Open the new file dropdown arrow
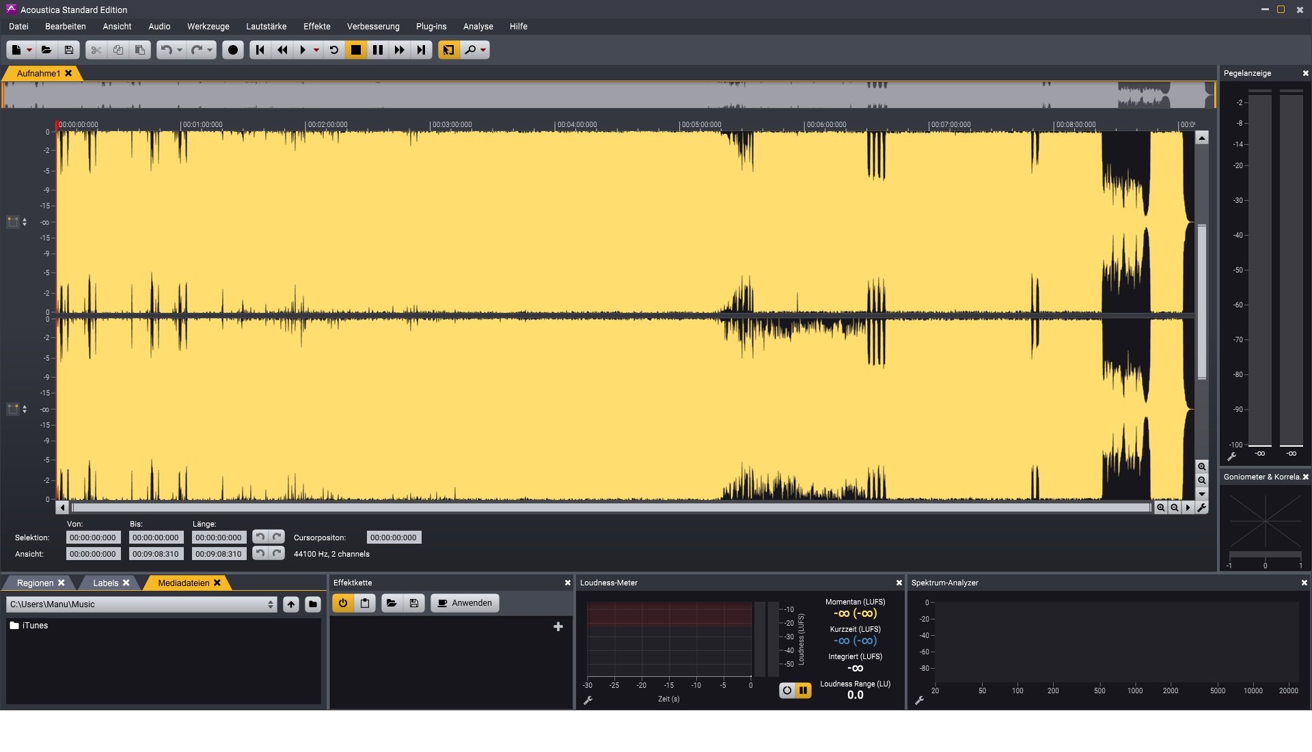Viewport: 1312px width, 752px height. click(x=29, y=50)
